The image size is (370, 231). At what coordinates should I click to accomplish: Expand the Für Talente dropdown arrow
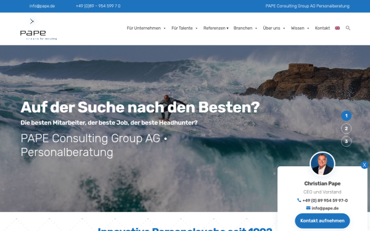coord(196,28)
